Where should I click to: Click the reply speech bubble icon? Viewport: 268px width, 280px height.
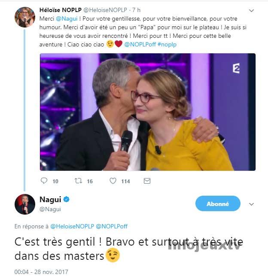(x=44, y=181)
